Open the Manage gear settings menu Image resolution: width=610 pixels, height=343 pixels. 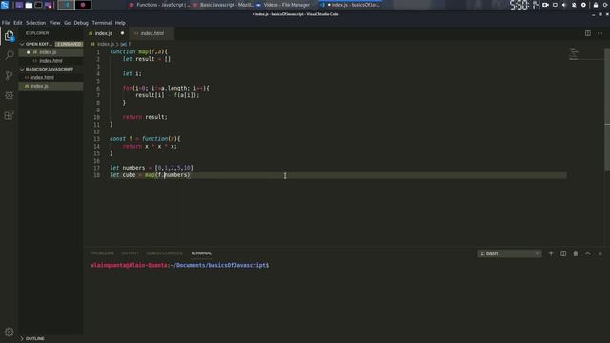click(x=9, y=332)
